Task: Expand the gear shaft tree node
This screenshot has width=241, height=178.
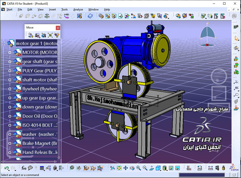Action: [10, 61]
